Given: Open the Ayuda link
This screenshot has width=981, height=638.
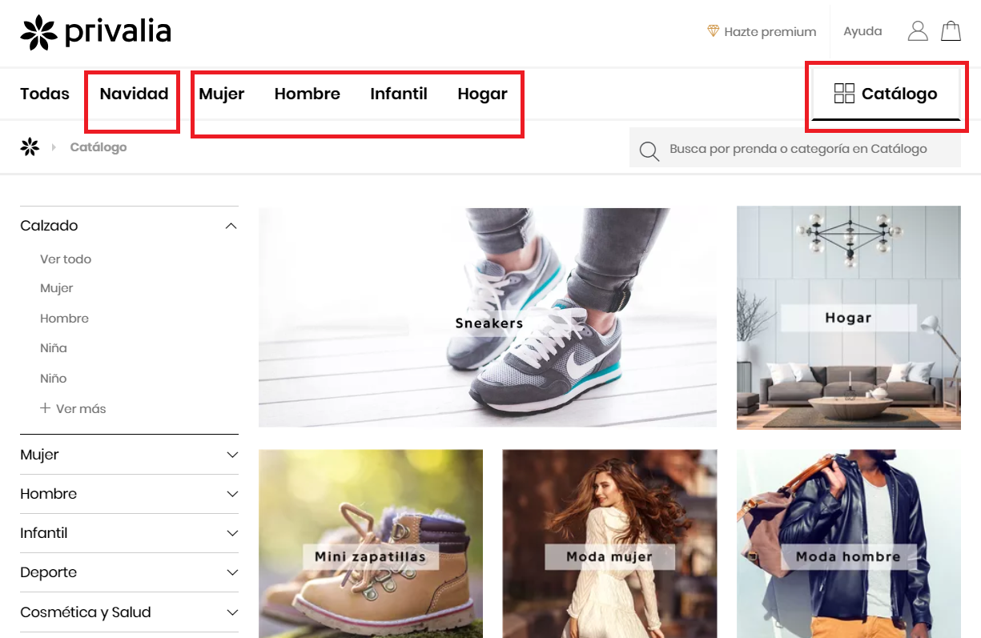Looking at the screenshot, I should pos(862,31).
